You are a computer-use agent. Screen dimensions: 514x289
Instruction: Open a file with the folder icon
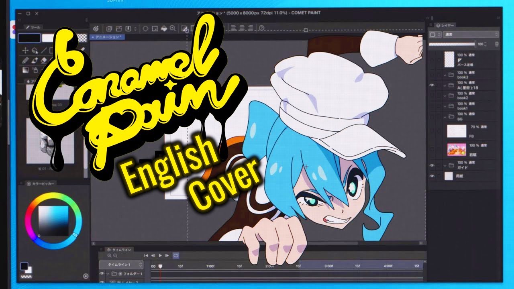[x=119, y=28]
